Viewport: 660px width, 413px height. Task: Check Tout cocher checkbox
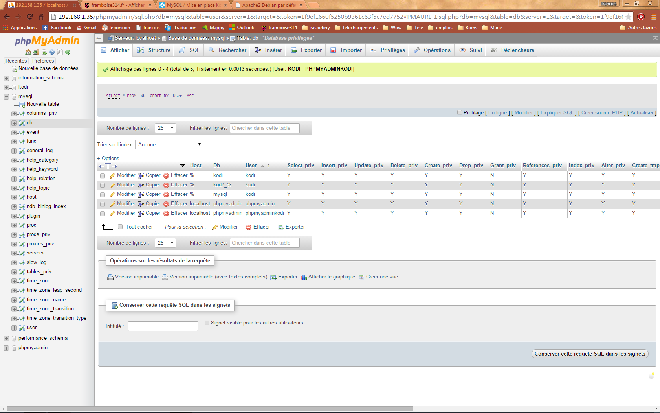(x=120, y=227)
